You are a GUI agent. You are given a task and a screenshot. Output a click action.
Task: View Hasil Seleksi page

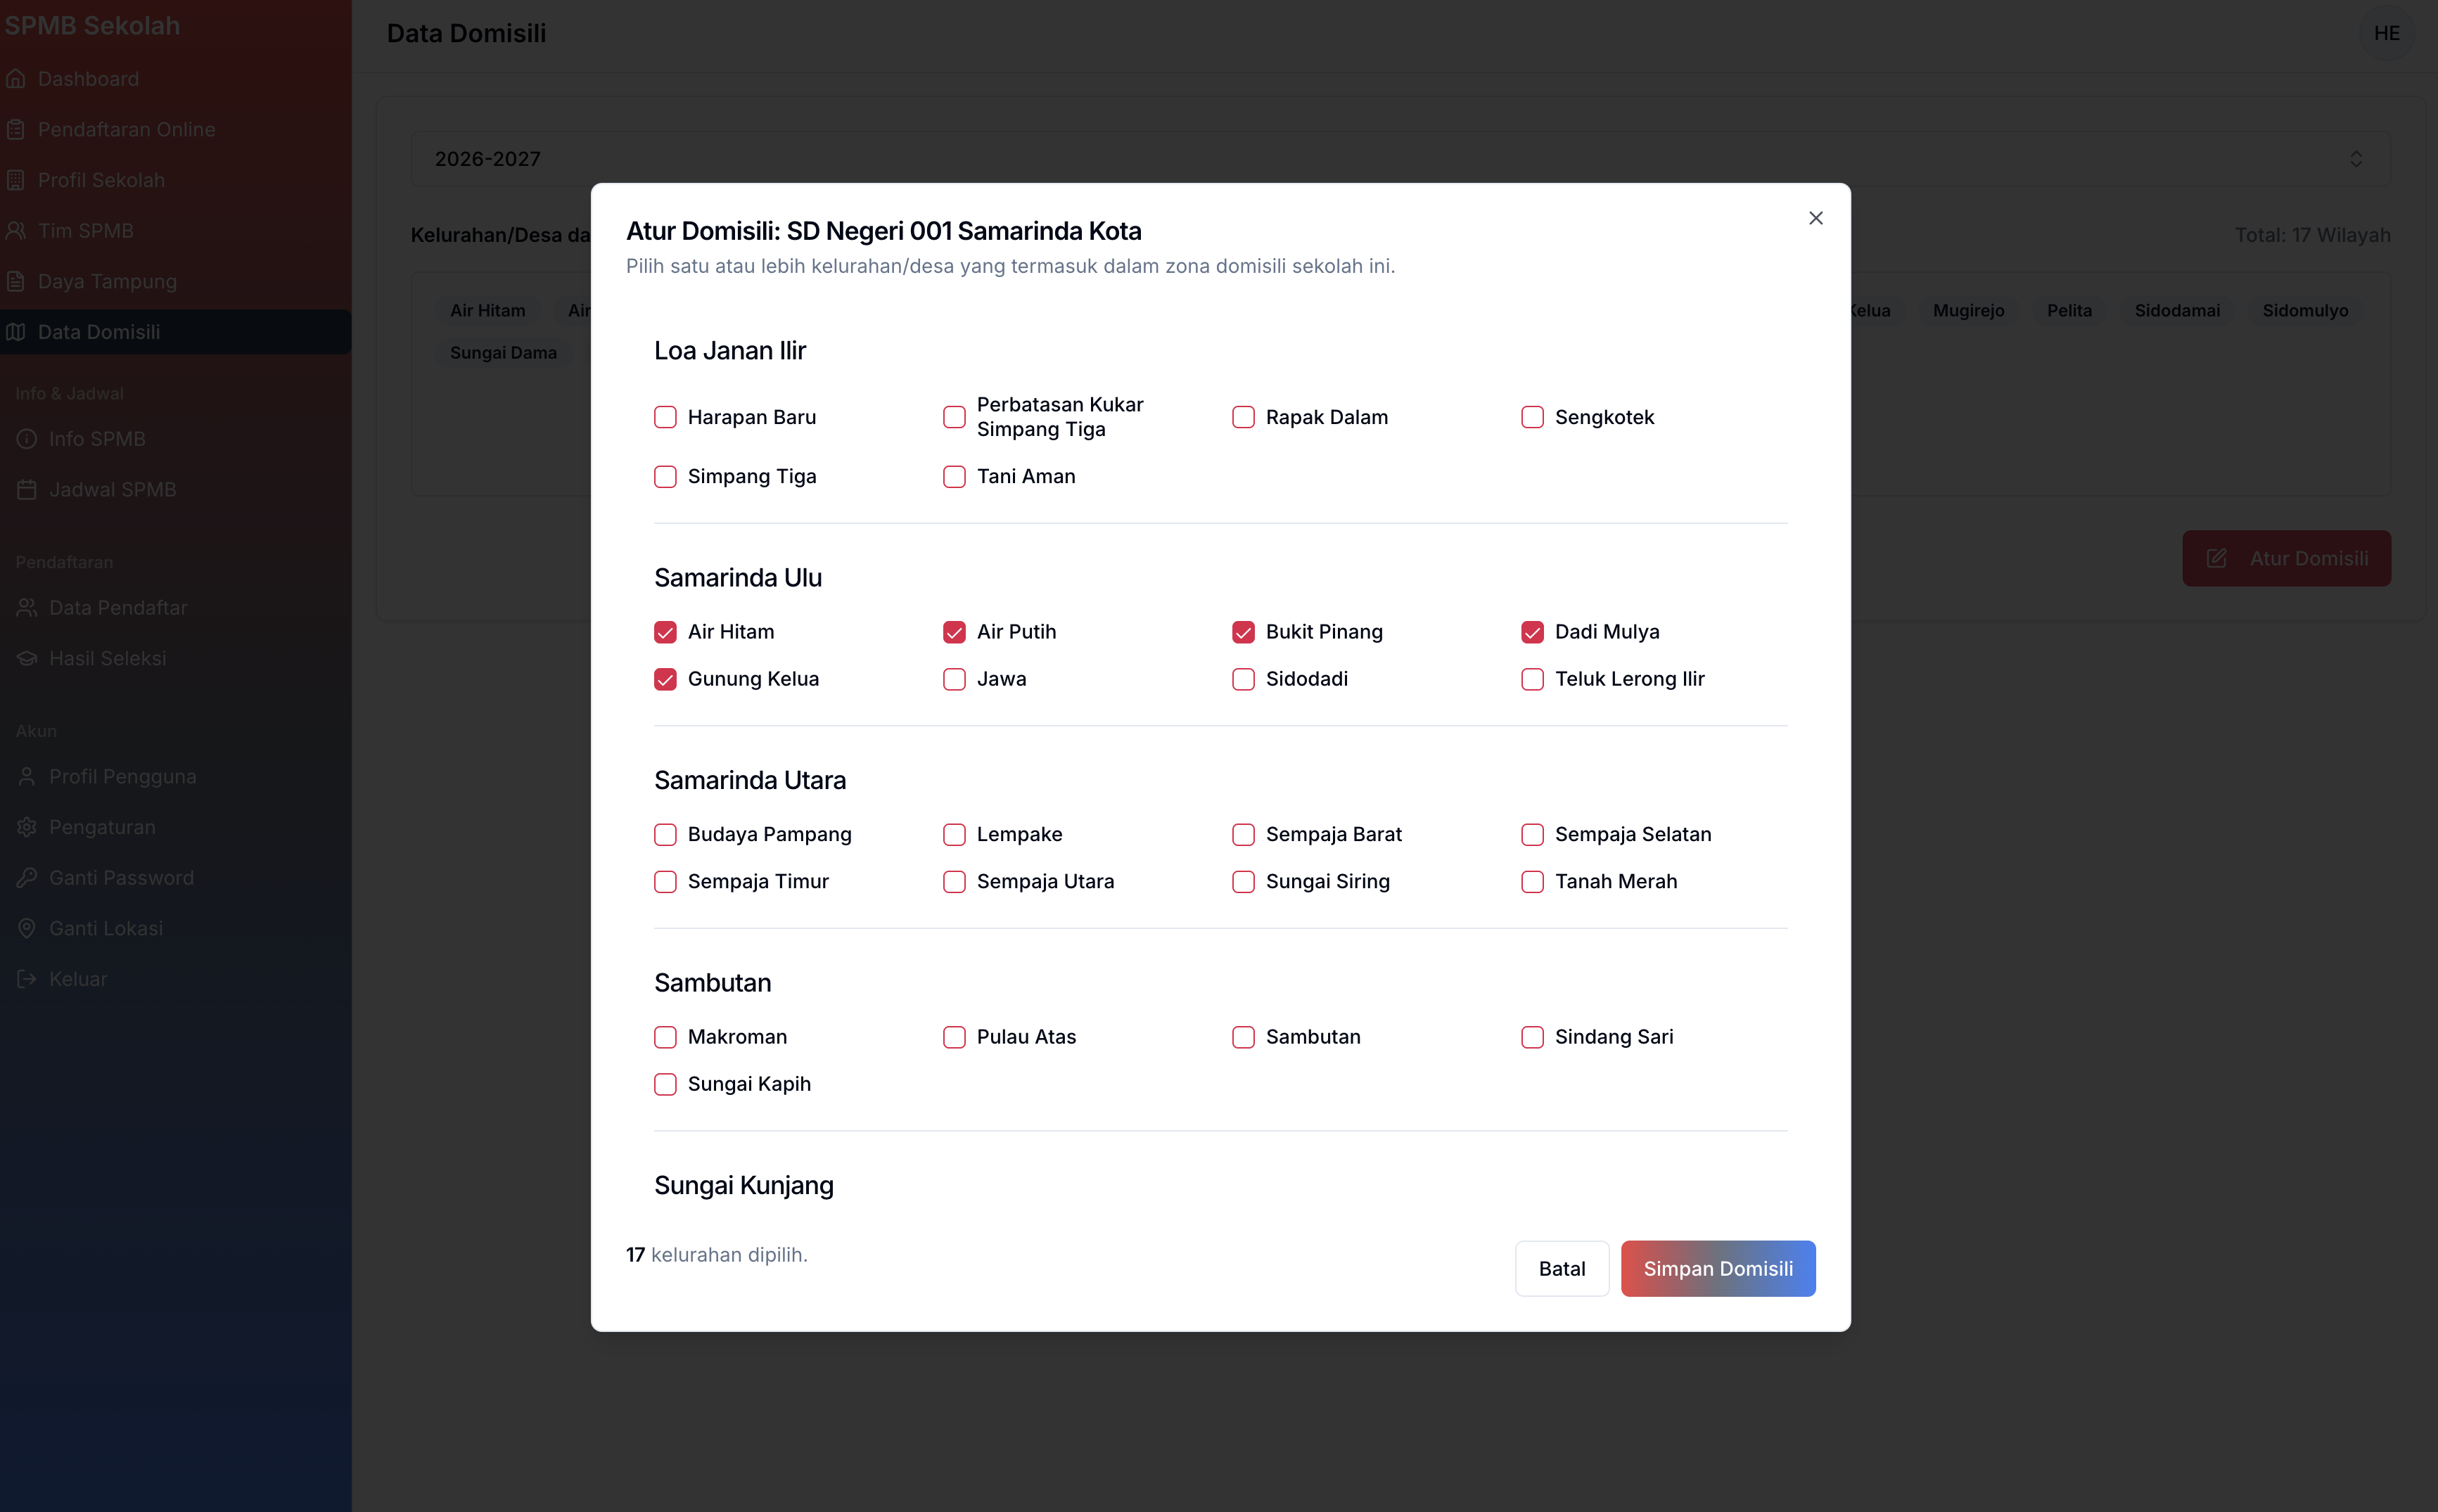[x=107, y=658]
